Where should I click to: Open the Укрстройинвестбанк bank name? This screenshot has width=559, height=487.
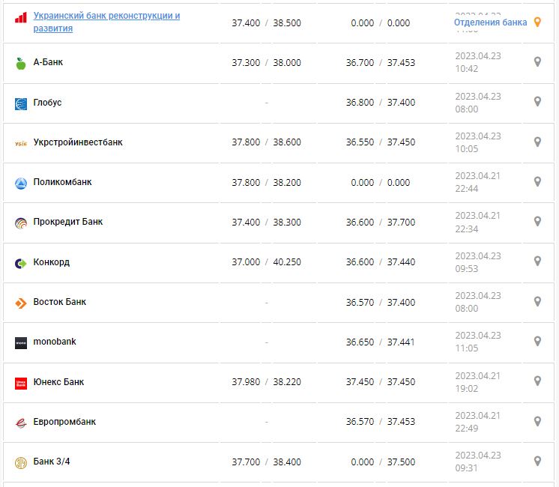coord(78,142)
